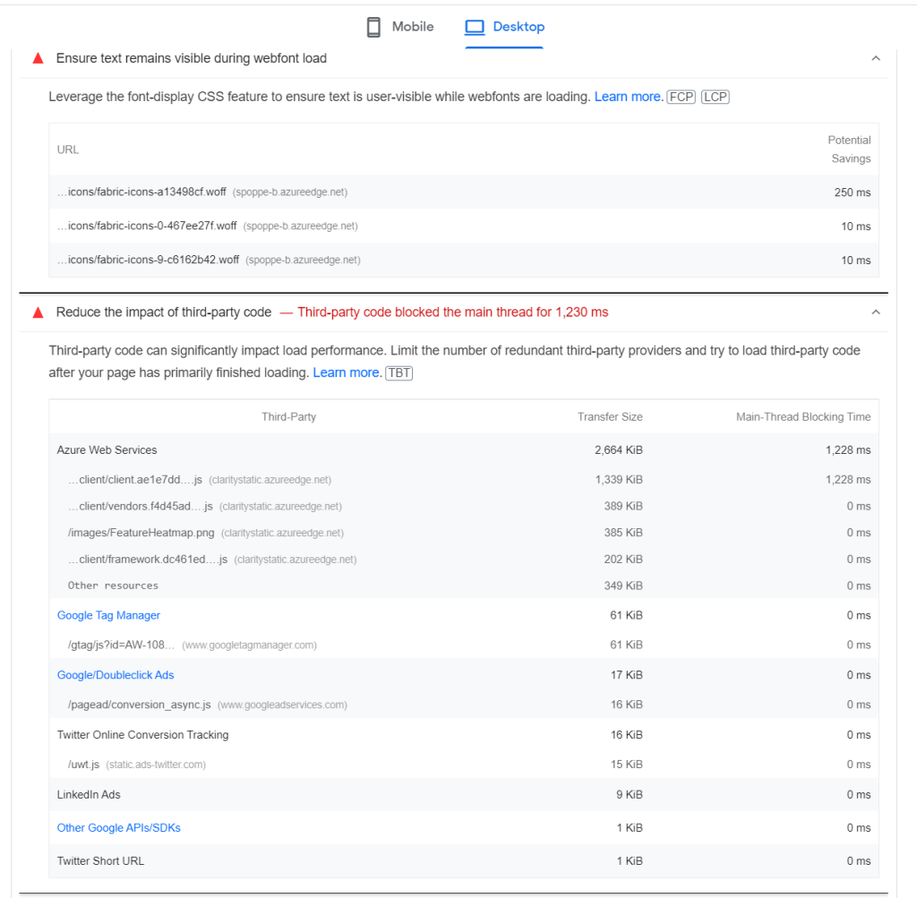Click the LCP metric tag
The image size is (917, 898).
pyautogui.click(x=716, y=97)
